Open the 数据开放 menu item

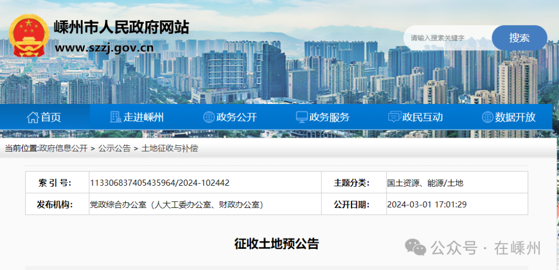coord(509,117)
